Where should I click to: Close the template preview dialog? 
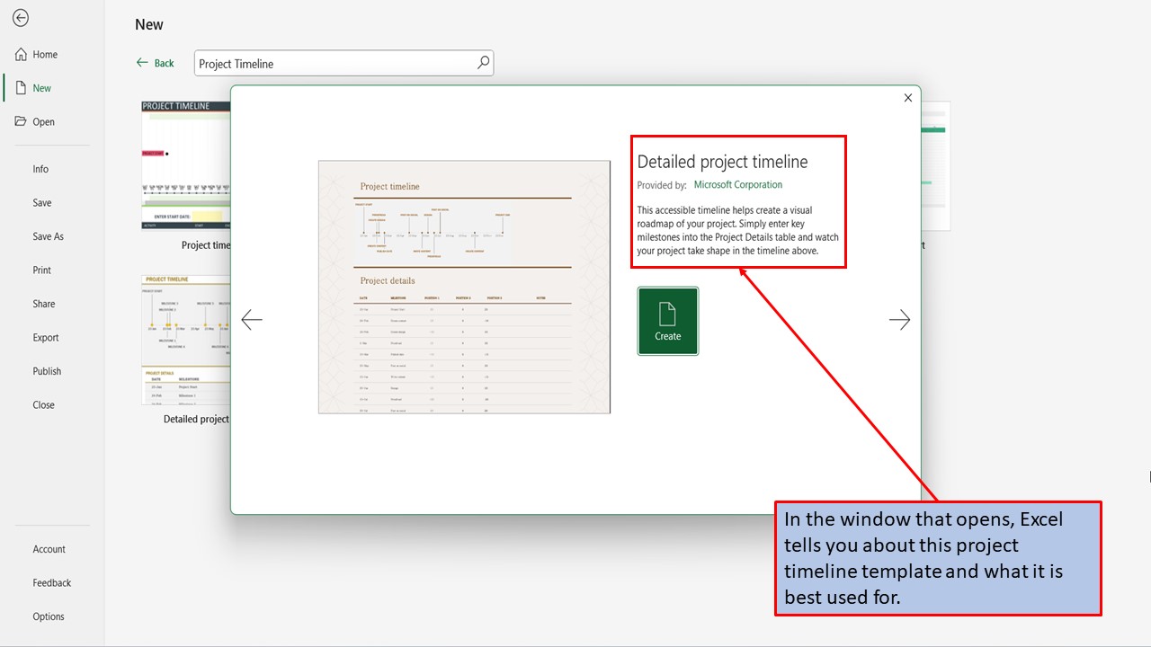click(x=907, y=98)
